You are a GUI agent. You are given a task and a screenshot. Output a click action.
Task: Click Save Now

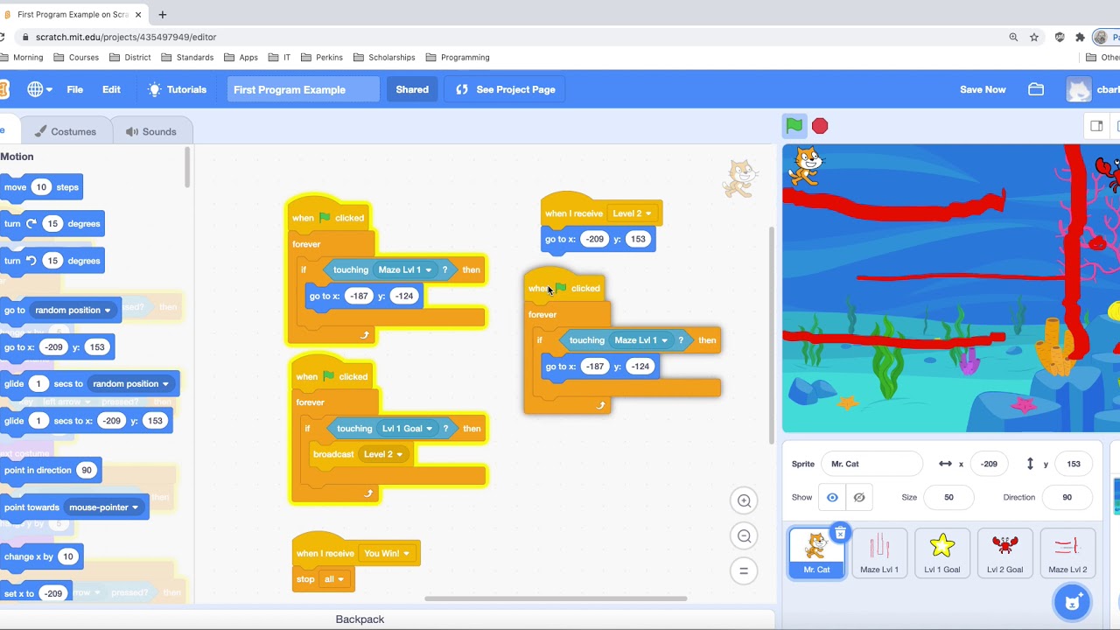(x=983, y=89)
